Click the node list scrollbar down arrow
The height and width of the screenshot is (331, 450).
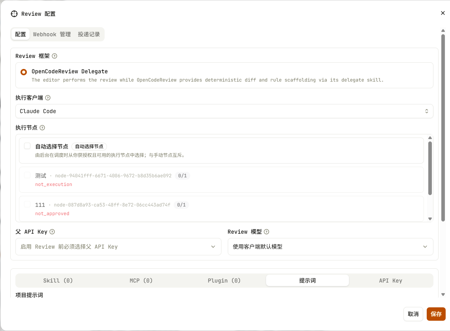(x=430, y=219)
